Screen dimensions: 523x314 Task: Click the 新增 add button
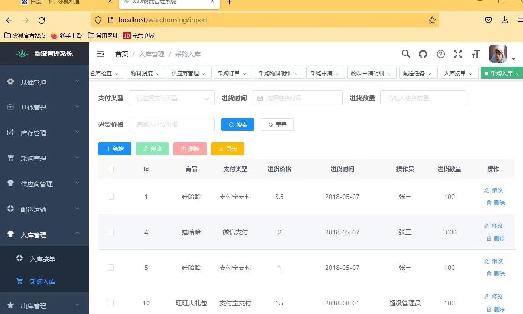pos(114,149)
